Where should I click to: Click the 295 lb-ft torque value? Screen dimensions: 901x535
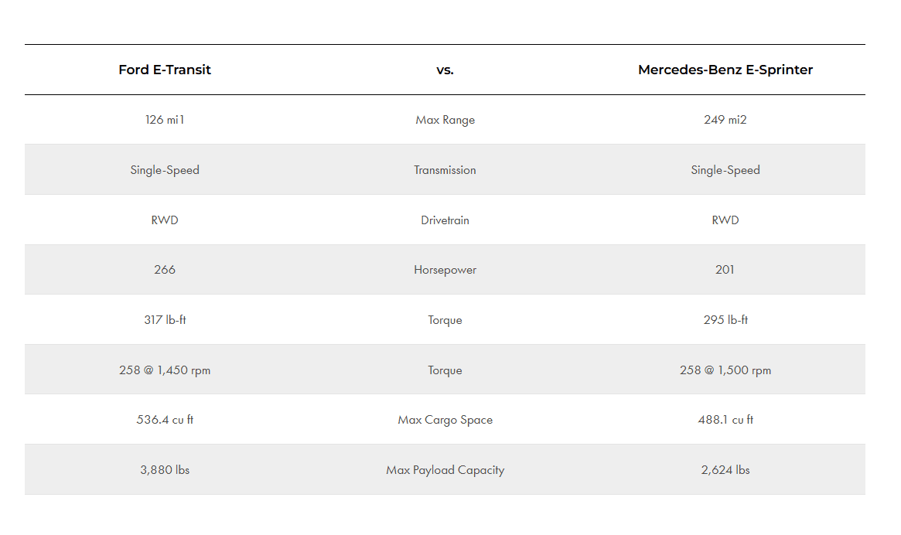click(725, 319)
